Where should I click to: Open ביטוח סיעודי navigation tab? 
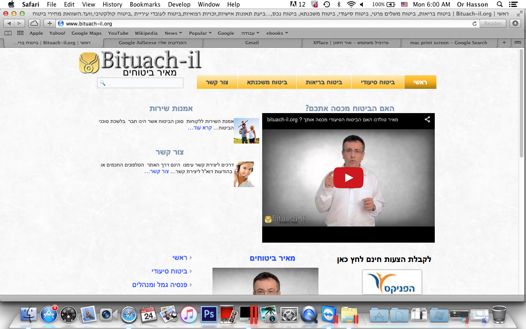[378, 82]
